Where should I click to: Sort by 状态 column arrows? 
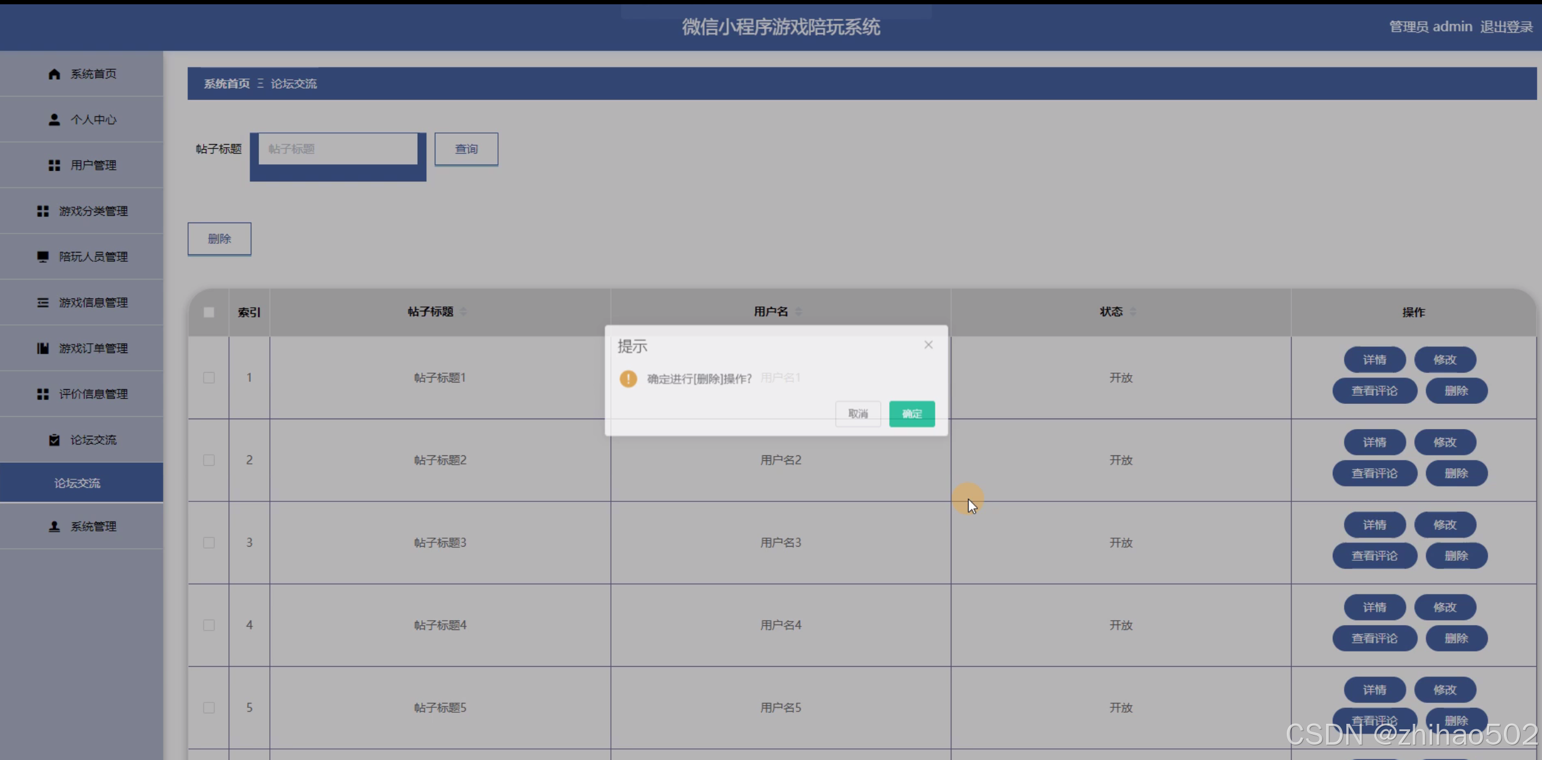tap(1133, 312)
